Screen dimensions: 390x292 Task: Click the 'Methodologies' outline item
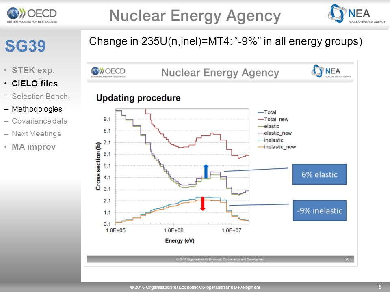(37, 109)
